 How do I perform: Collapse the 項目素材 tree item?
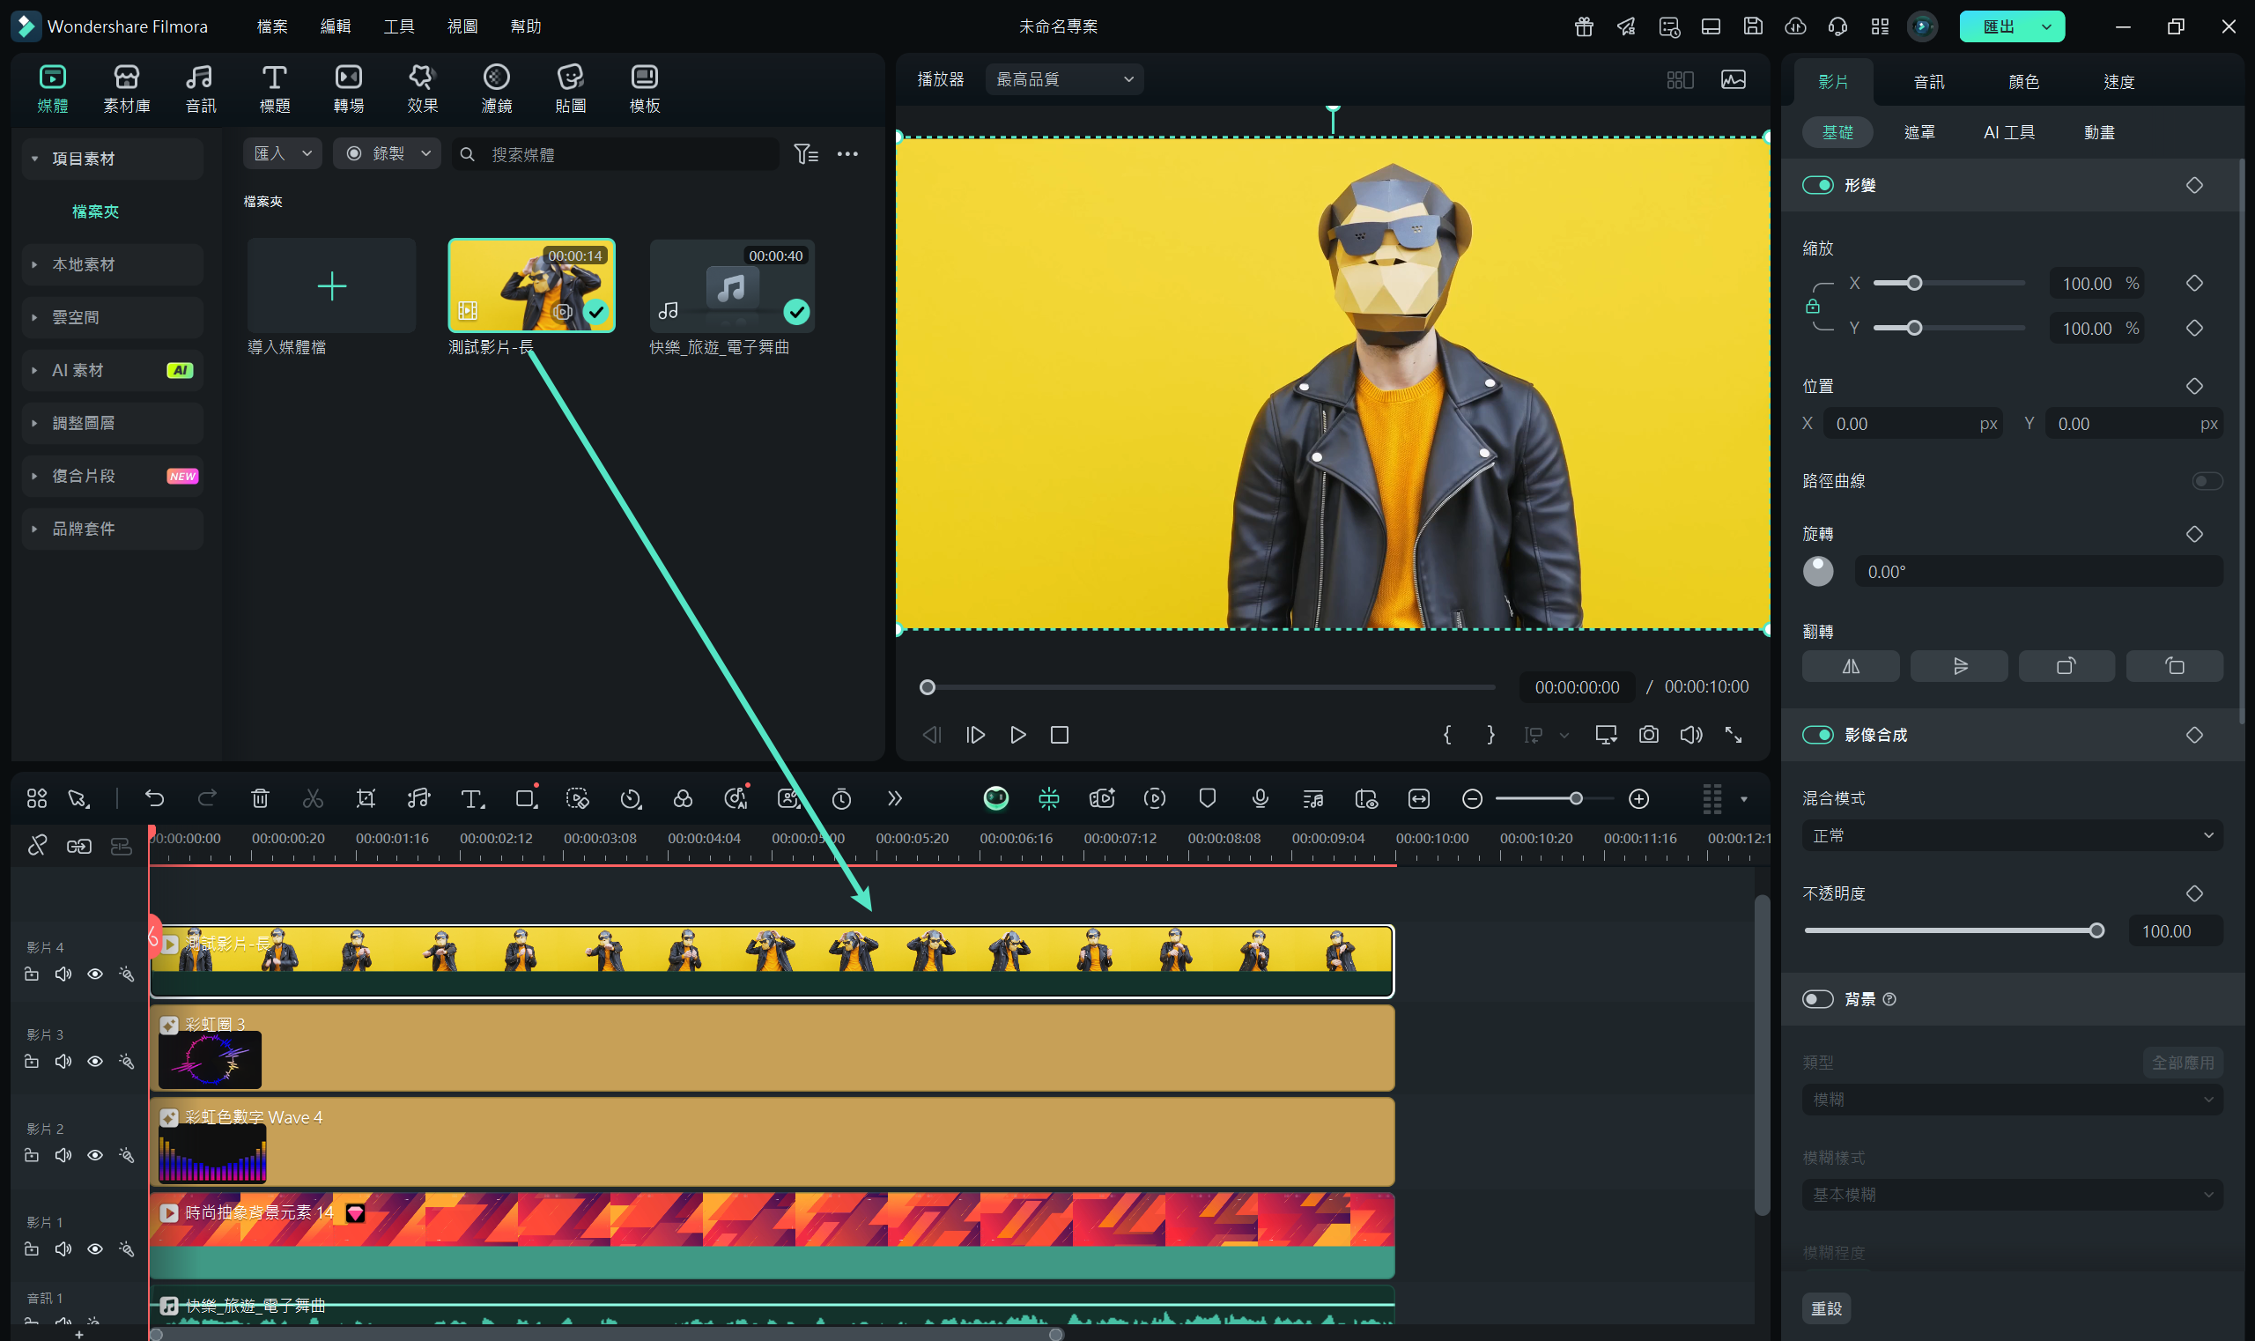113,159
